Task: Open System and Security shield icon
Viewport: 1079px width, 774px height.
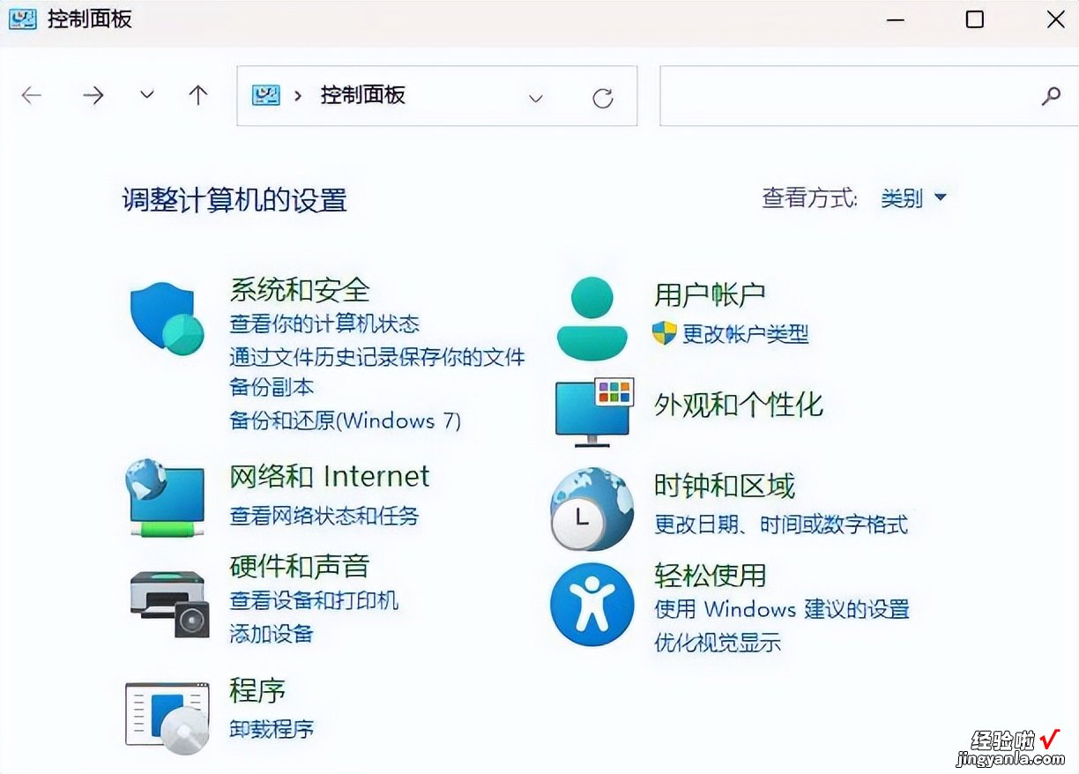Action: (x=167, y=318)
